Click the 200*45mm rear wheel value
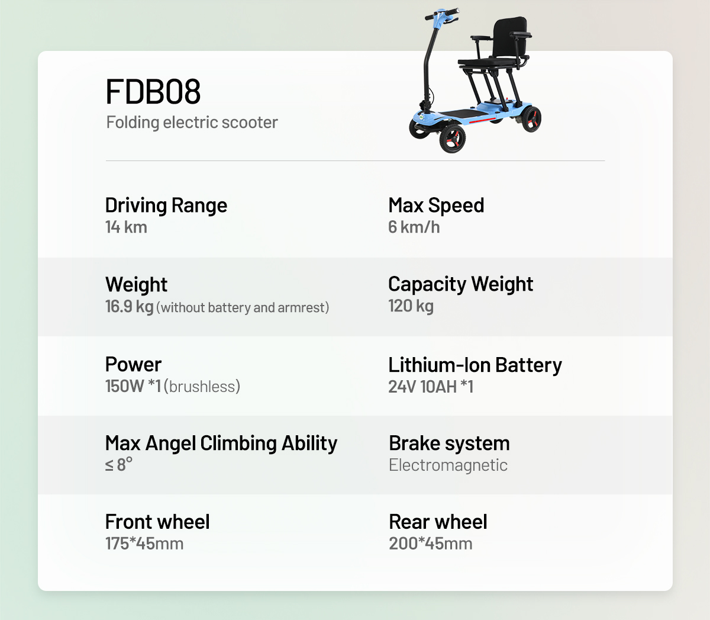 [430, 544]
